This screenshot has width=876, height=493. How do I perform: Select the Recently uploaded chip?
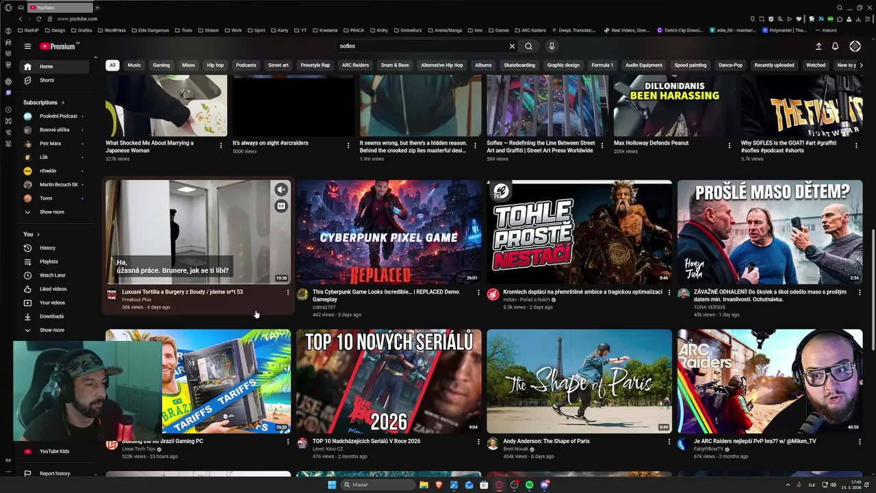[774, 65]
